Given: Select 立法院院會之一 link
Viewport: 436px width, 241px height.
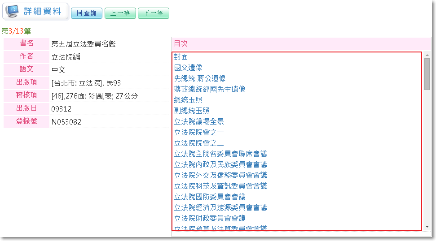Looking at the screenshot, I should pyautogui.click(x=199, y=132).
